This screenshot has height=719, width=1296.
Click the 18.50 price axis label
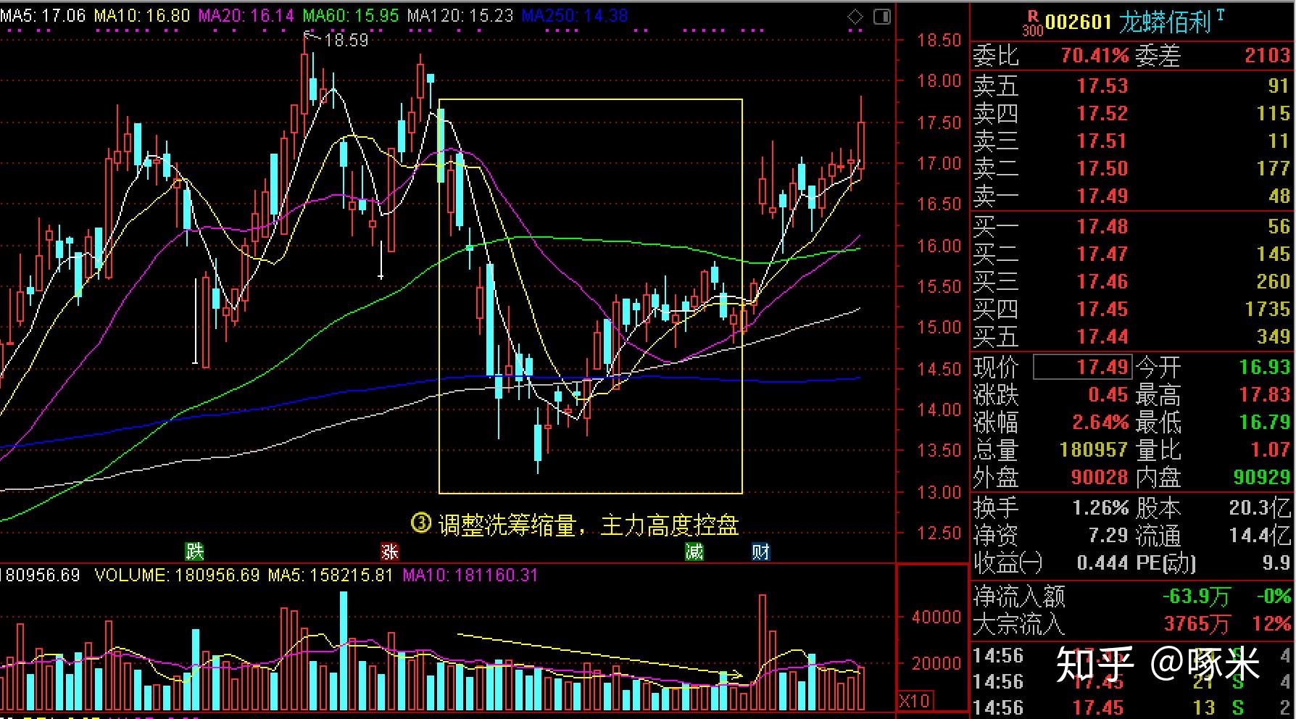[x=939, y=41]
